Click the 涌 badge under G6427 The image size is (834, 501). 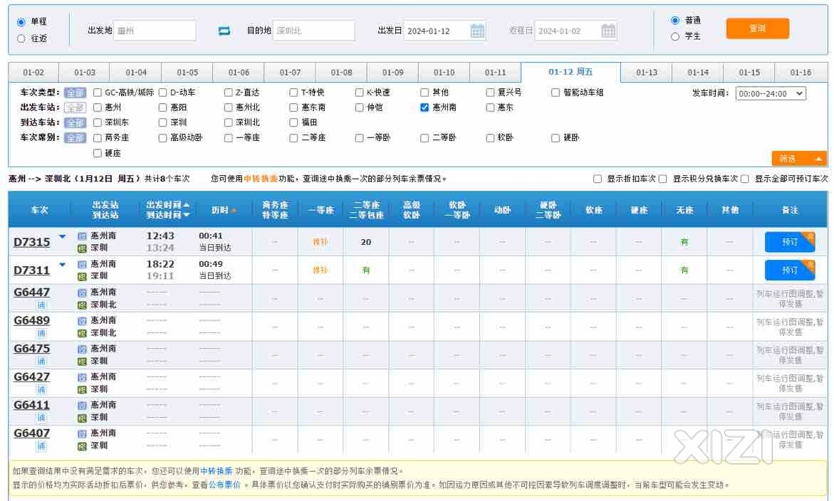(41, 389)
